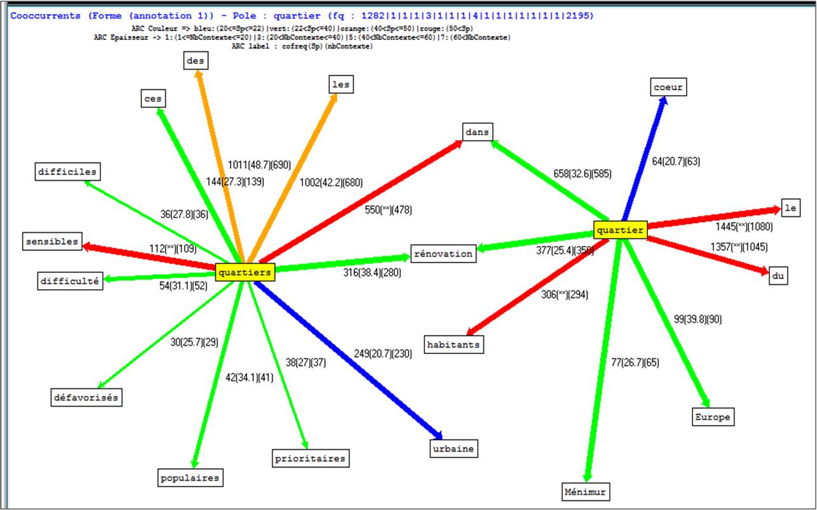Image resolution: width=817 pixels, height=510 pixels.
Task: Select the 'défavorisés' word node
Action: tap(86, 398)
